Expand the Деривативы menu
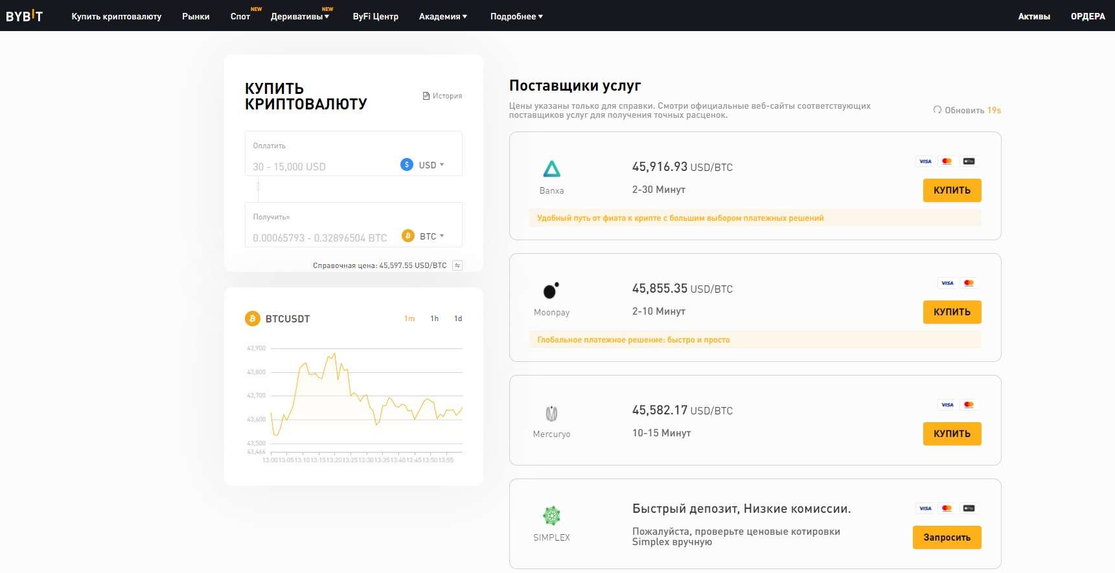Viewport: 1115px width, 573px height. point(300,16)
